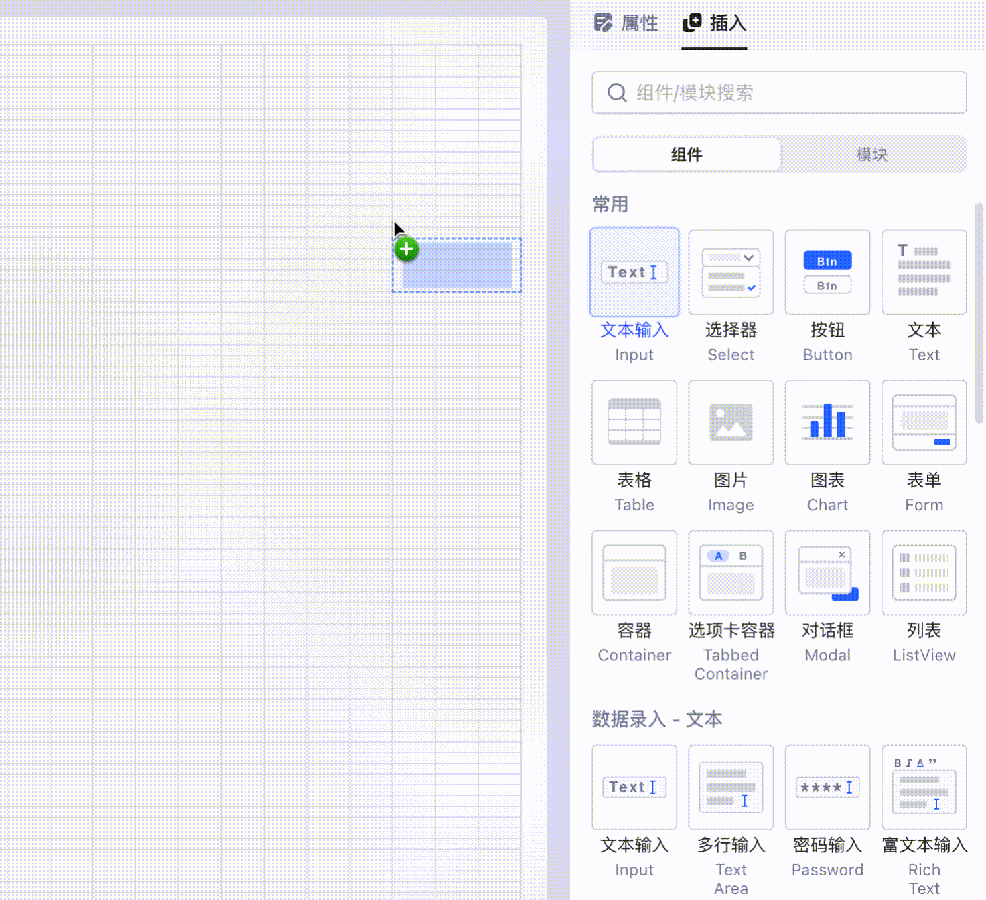Screen dimensions: 986x900
Task: Click the dashed drop placeholder on canvas
Action: (x=457, y=265)
